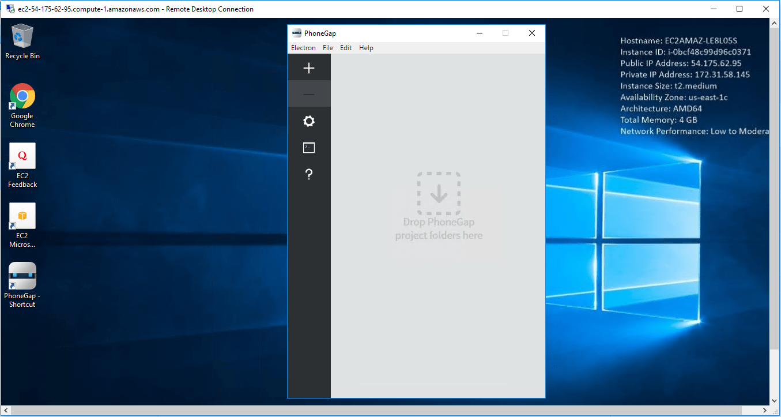Minimize the PhoneGap window
781x417 pixels.
click(x=479, y=33)
